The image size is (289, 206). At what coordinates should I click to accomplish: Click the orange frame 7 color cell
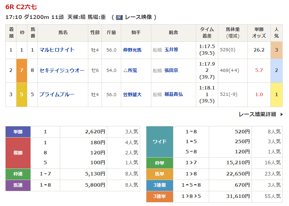(22, 71)
